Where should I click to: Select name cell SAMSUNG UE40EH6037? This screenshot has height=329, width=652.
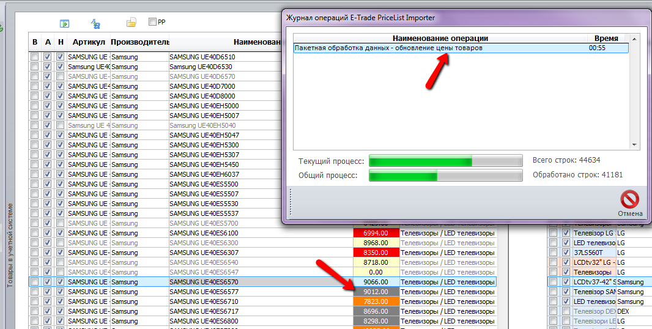pos(225,174)
